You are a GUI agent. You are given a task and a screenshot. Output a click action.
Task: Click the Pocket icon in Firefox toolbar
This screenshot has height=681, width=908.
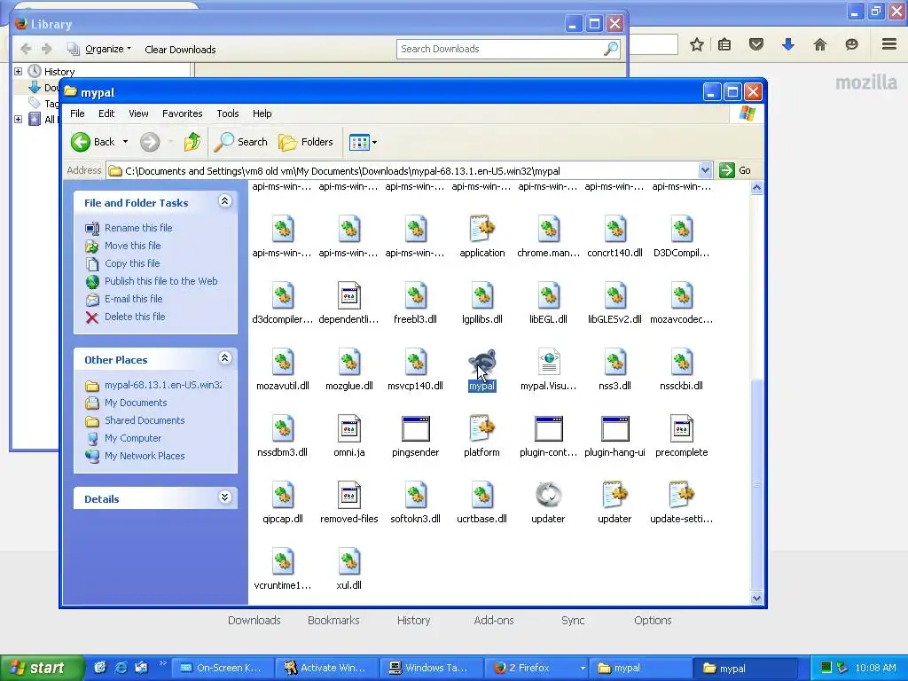point(755,44)
